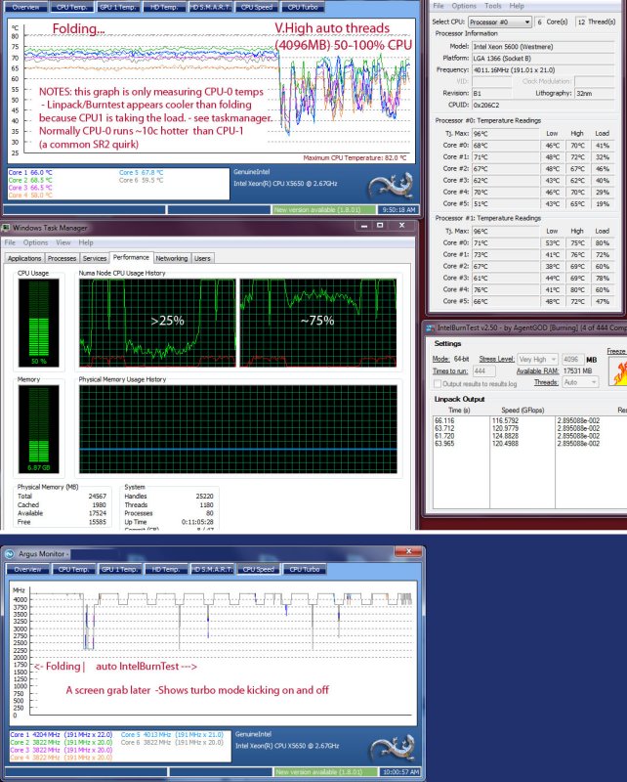Maximize the Windows Task Manager window

click(x=380, y=226)
